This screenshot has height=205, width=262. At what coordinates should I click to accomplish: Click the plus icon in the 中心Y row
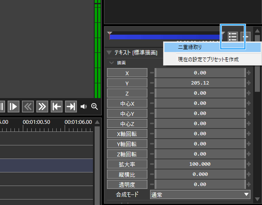click(x=248, y=113)
